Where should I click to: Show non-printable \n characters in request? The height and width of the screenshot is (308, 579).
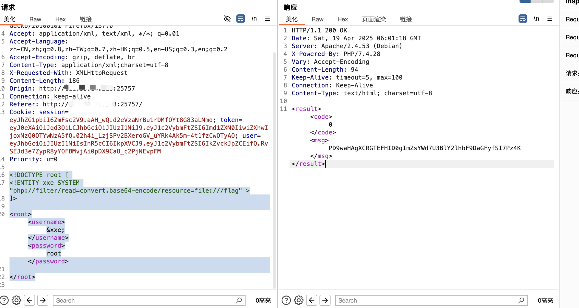coord(254,19)
